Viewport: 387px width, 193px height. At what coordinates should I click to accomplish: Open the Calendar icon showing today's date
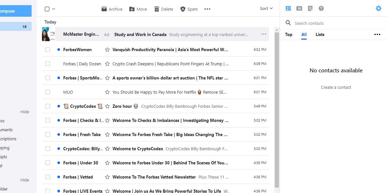pos(299,8)
